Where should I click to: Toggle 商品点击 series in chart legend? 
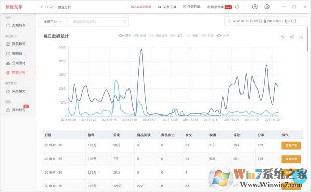click(x=158, y=36)
